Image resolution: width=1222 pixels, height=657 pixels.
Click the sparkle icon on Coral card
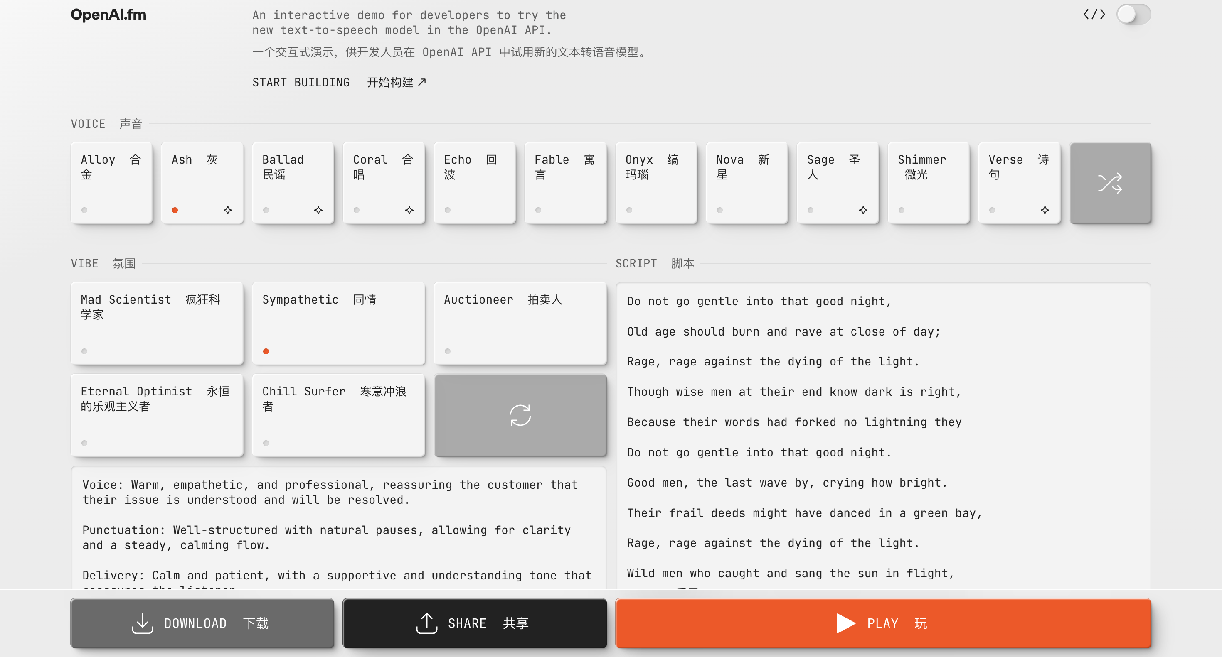pos(409,210)
